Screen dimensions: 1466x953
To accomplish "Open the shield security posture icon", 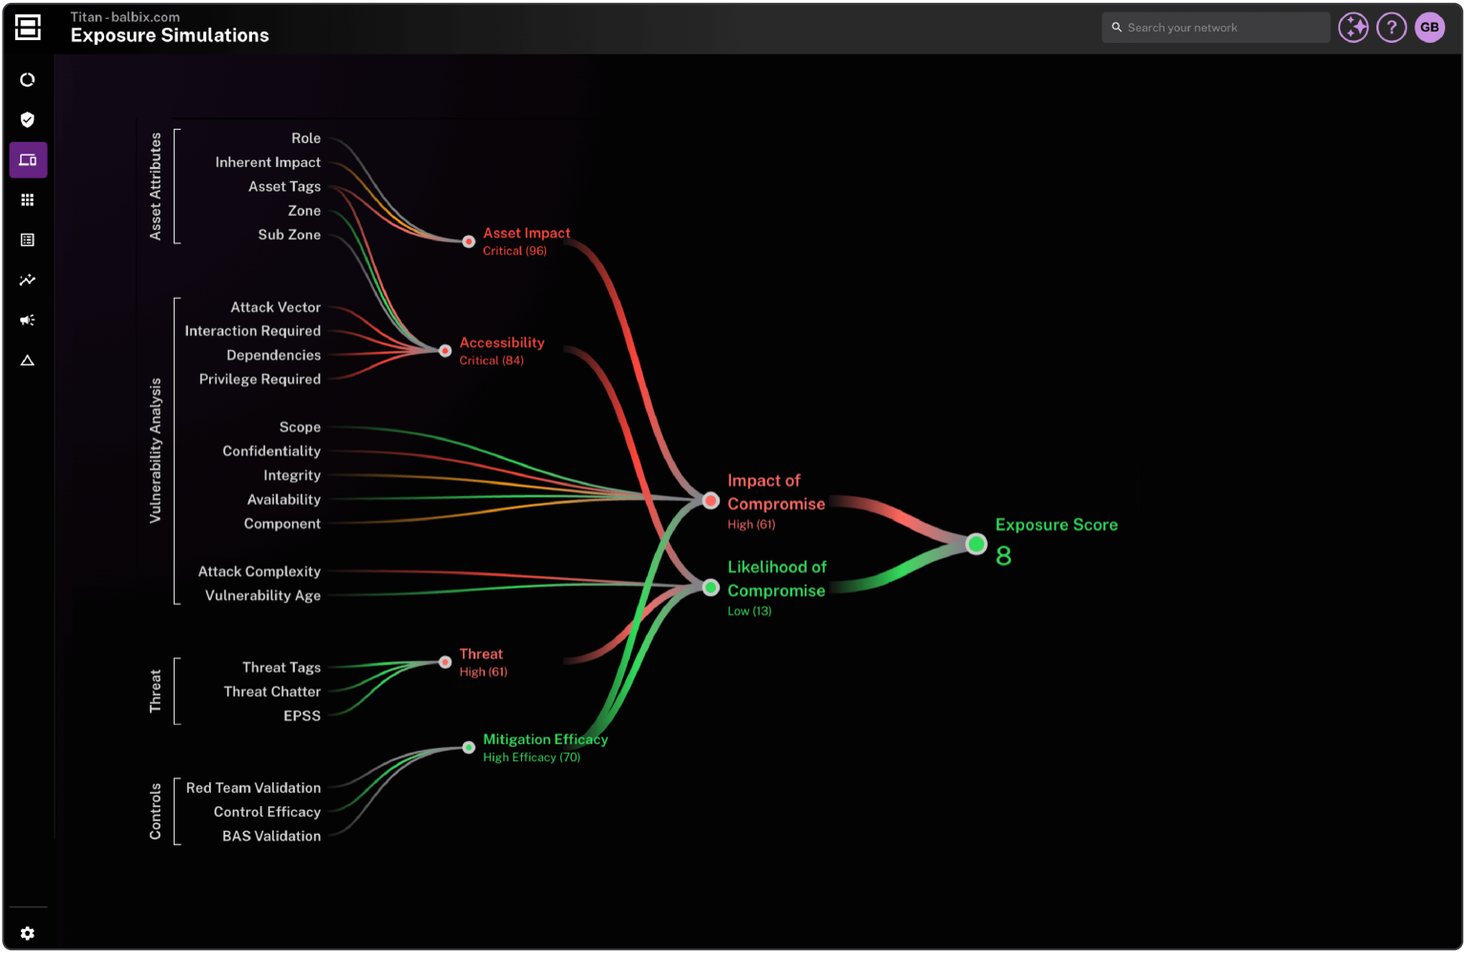I will tap(28, 119).
